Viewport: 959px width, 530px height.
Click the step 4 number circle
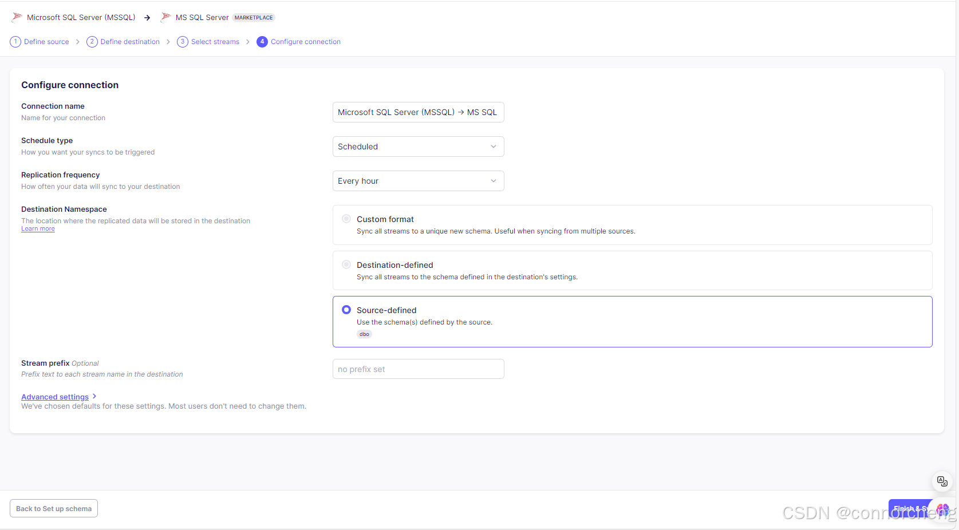[x=262, y=42]
